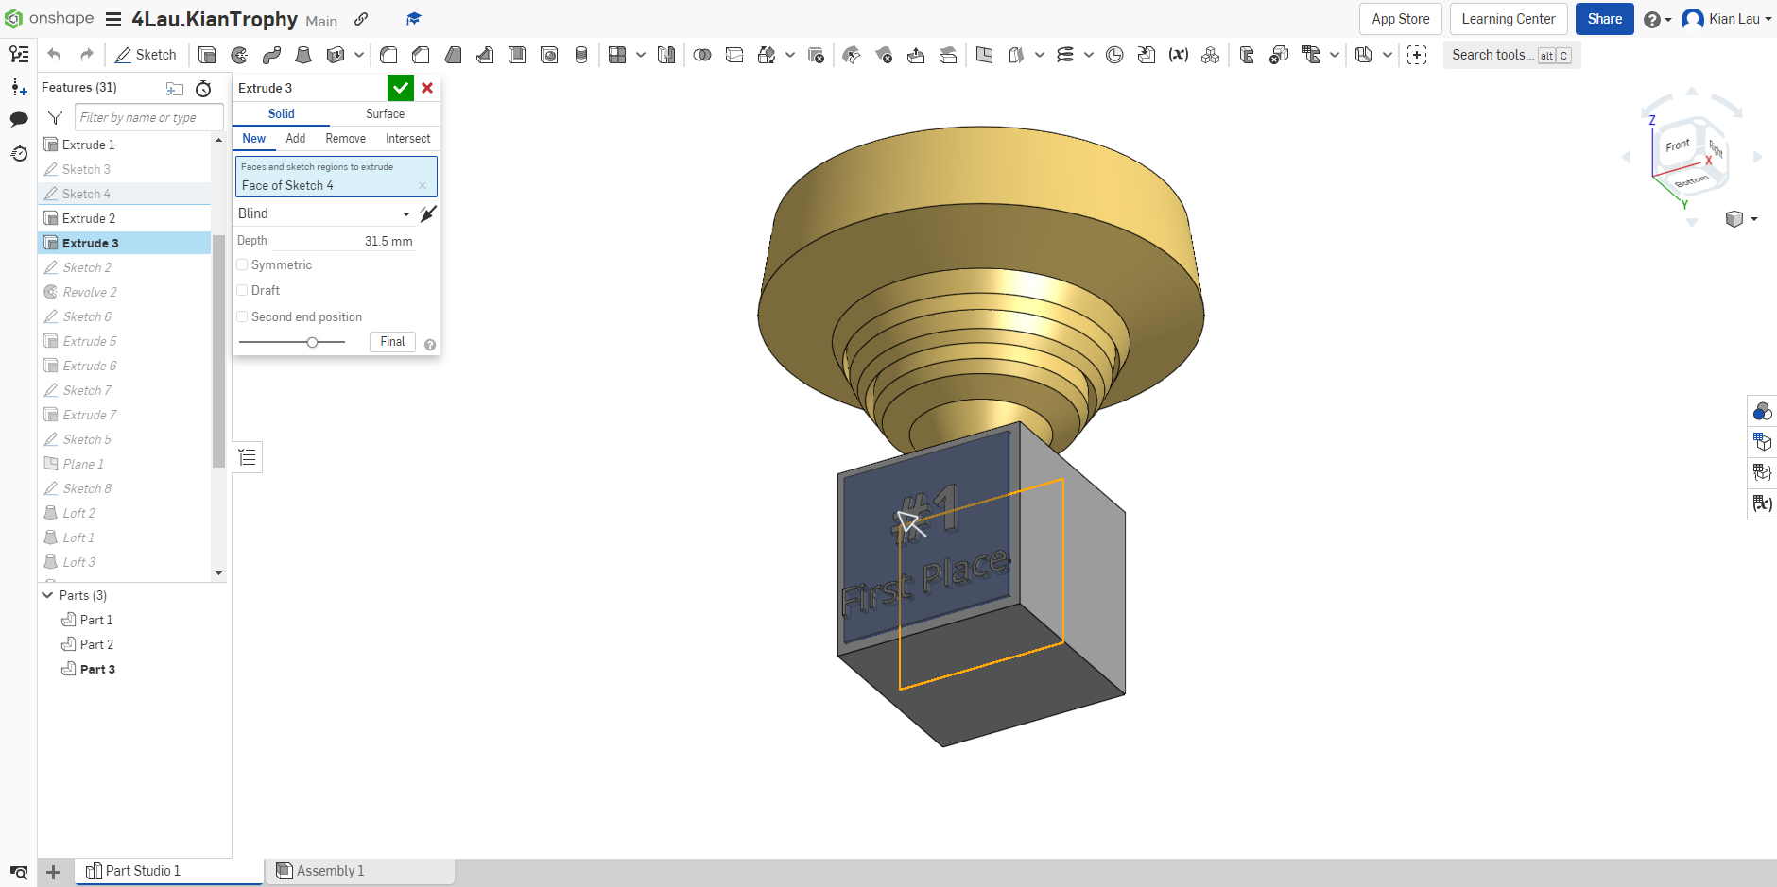The width and height of the screenshot is (1777, 887).
Task: Start a new Sketch
Action: click(x=146, y=55)
